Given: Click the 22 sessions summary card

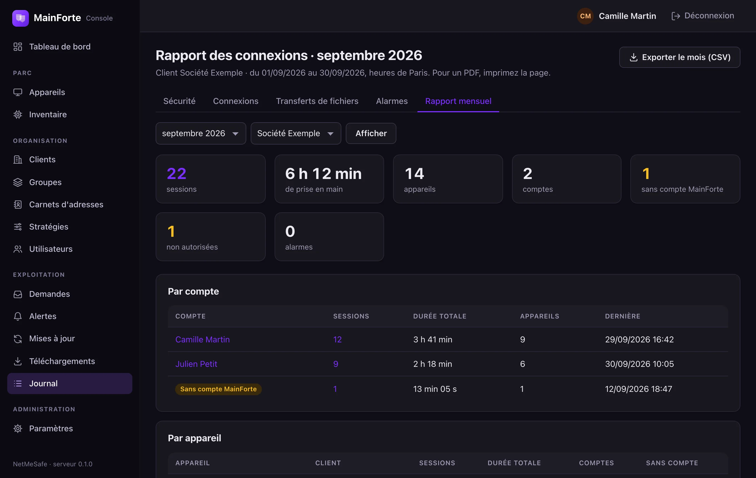Looking at the screenshot, I should 210,179.
